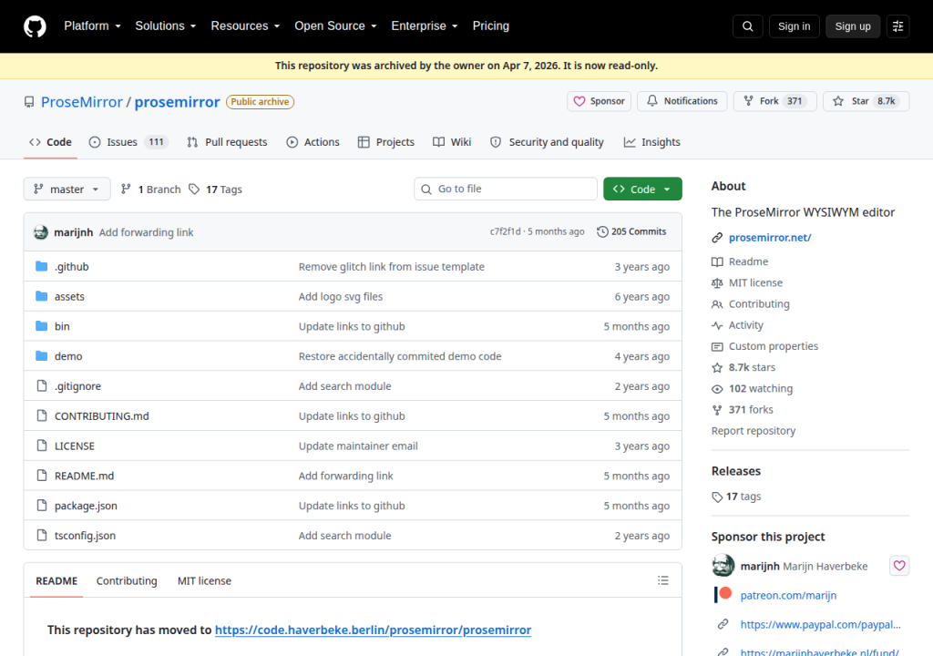
Task: Open the search magnifier in the header
Action: point(747,26)
